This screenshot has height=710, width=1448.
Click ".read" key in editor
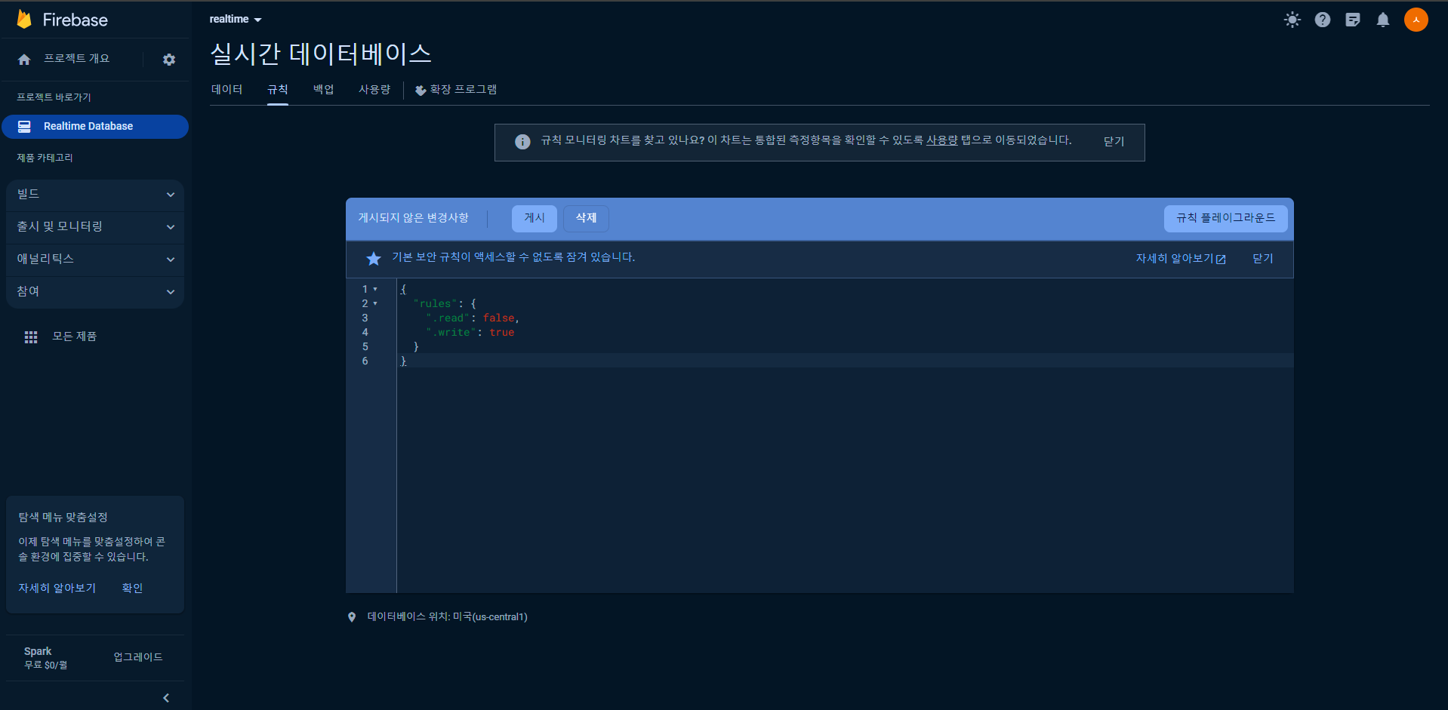click(x=448, y=318)
